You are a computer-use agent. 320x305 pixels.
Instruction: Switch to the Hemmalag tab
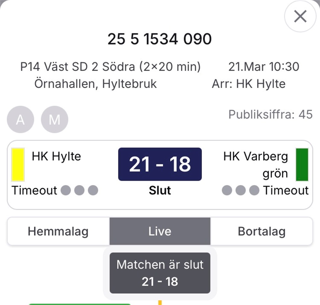58,231
